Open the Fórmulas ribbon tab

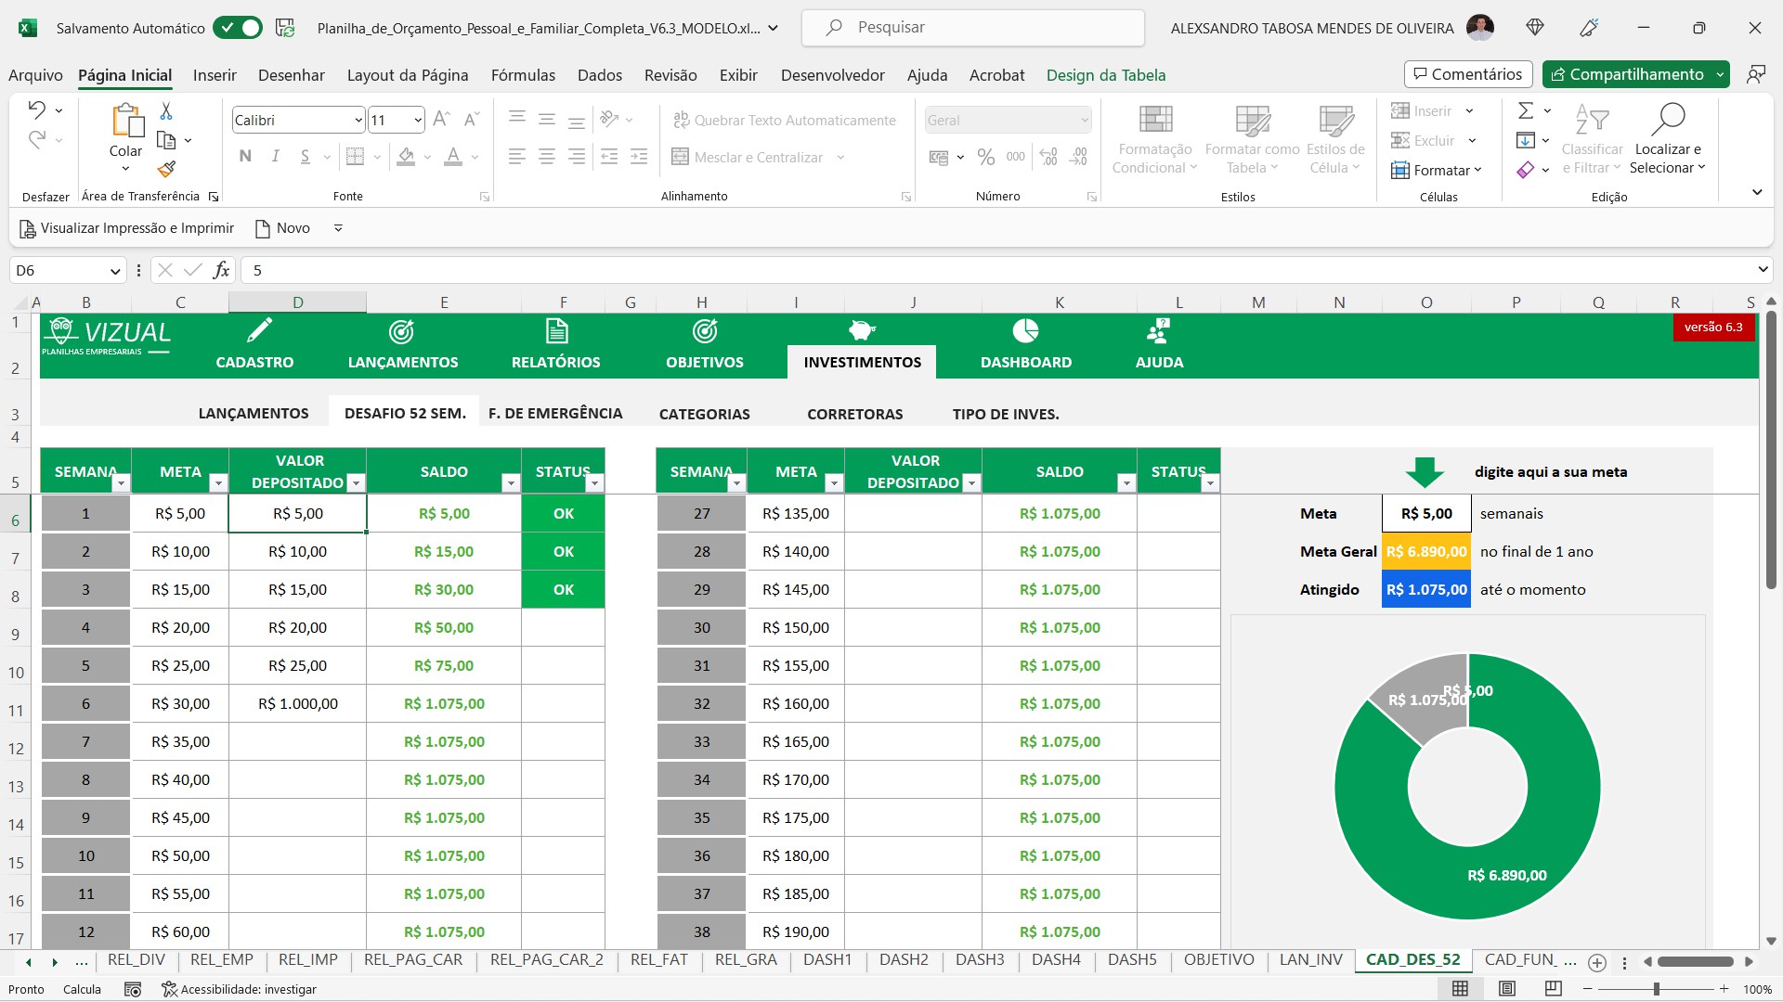pyautogui.click(x=523, y=75)
